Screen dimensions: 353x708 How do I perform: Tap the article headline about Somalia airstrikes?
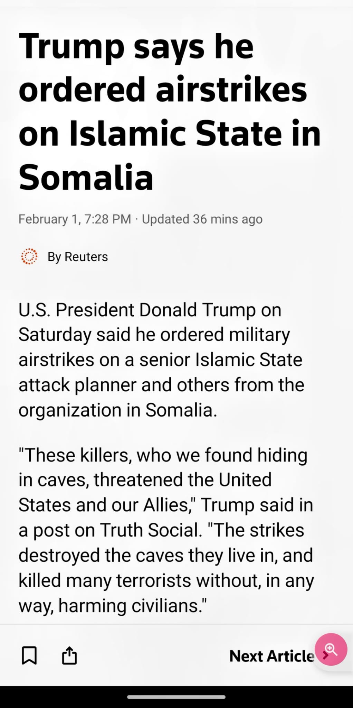coord(169,111)
